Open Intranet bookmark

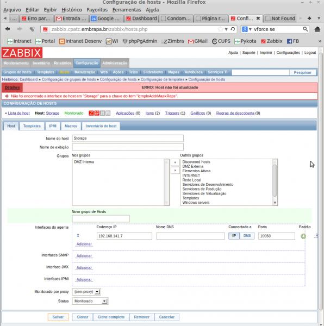19,41
